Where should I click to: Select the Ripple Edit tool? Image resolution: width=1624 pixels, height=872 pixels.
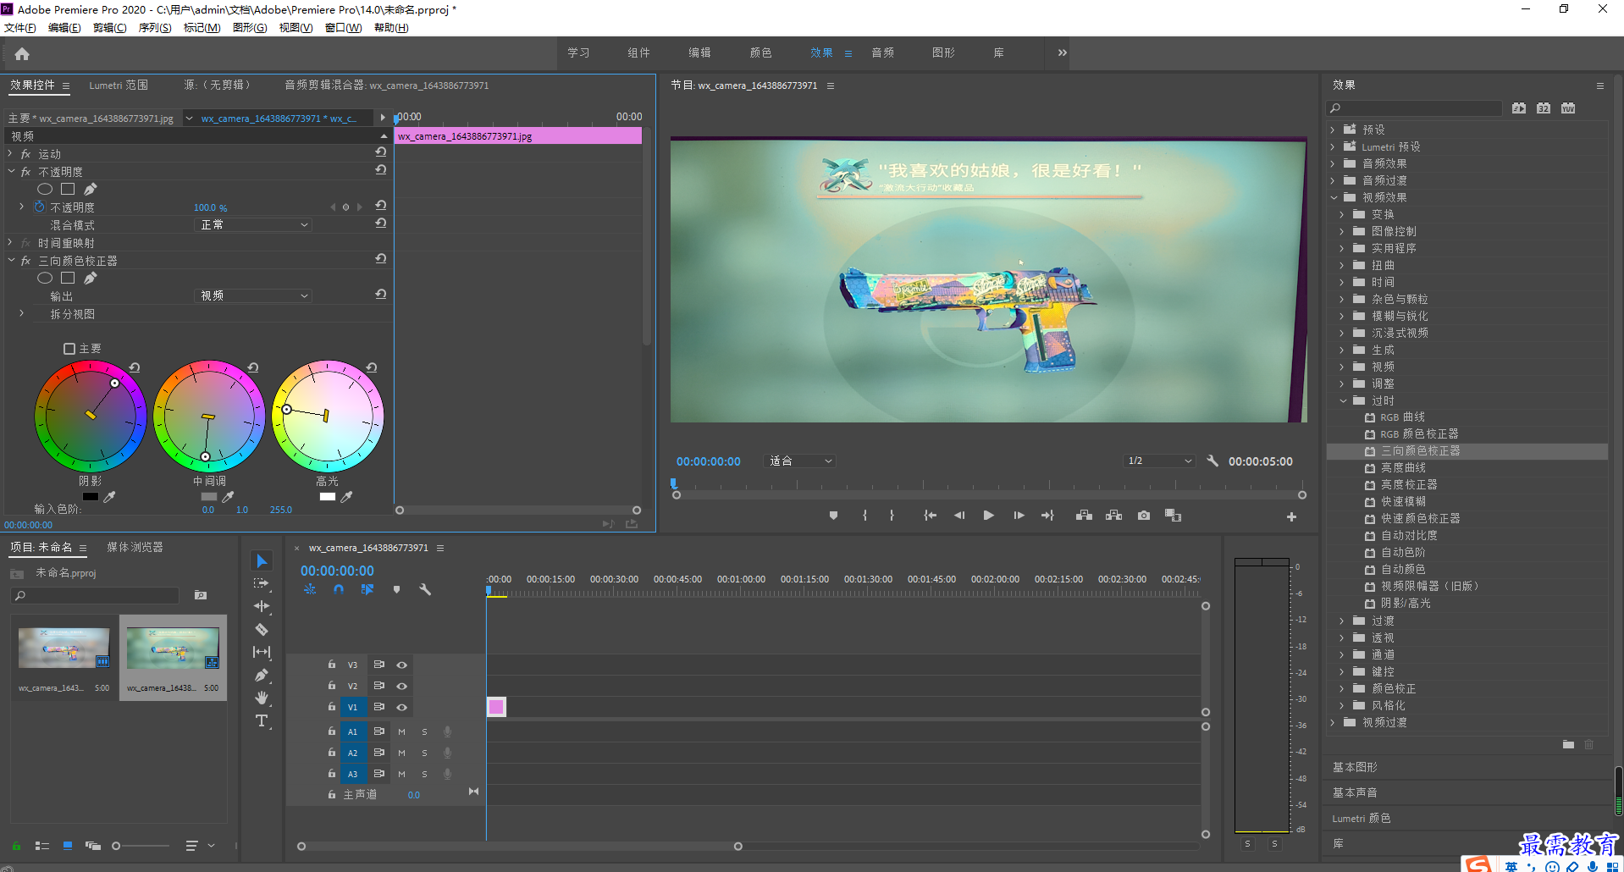pyautogui.click(x=262, y=606)
